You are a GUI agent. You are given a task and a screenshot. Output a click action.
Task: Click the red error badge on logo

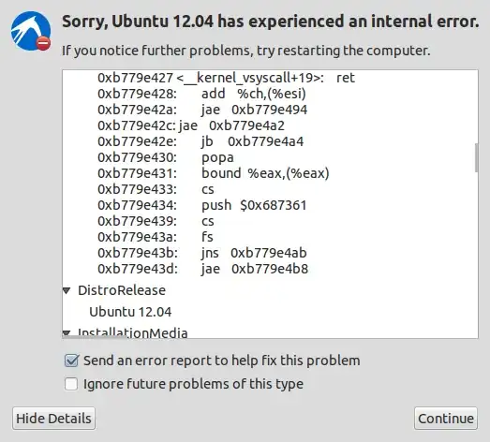pyautogui.click(x=43, y=43)
